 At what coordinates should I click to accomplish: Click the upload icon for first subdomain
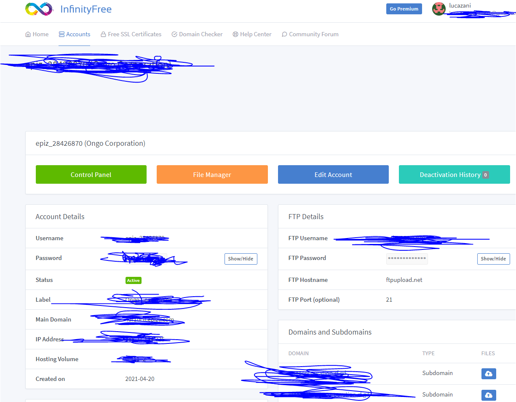pos(489,374)
